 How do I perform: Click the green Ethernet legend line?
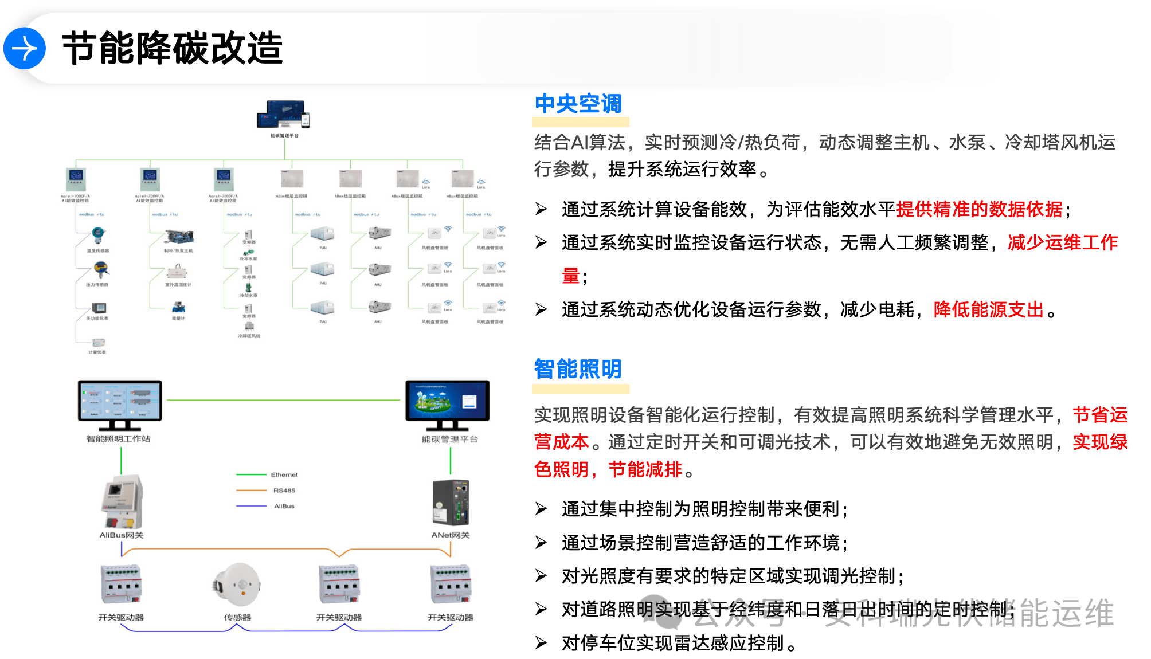[251, 474]
